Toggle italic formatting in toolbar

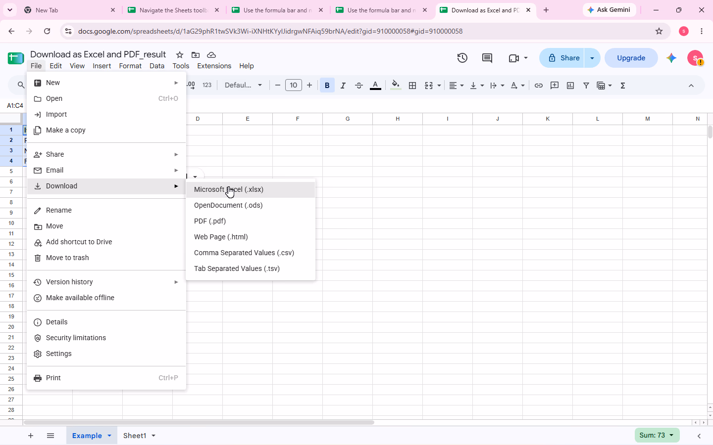343,86
